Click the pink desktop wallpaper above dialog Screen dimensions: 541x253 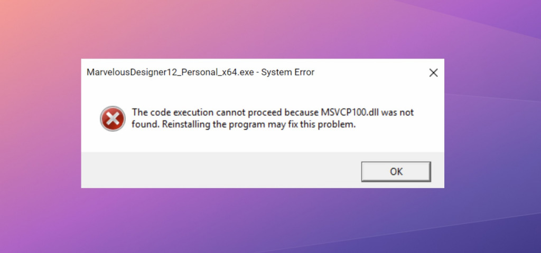coord(262,30)
